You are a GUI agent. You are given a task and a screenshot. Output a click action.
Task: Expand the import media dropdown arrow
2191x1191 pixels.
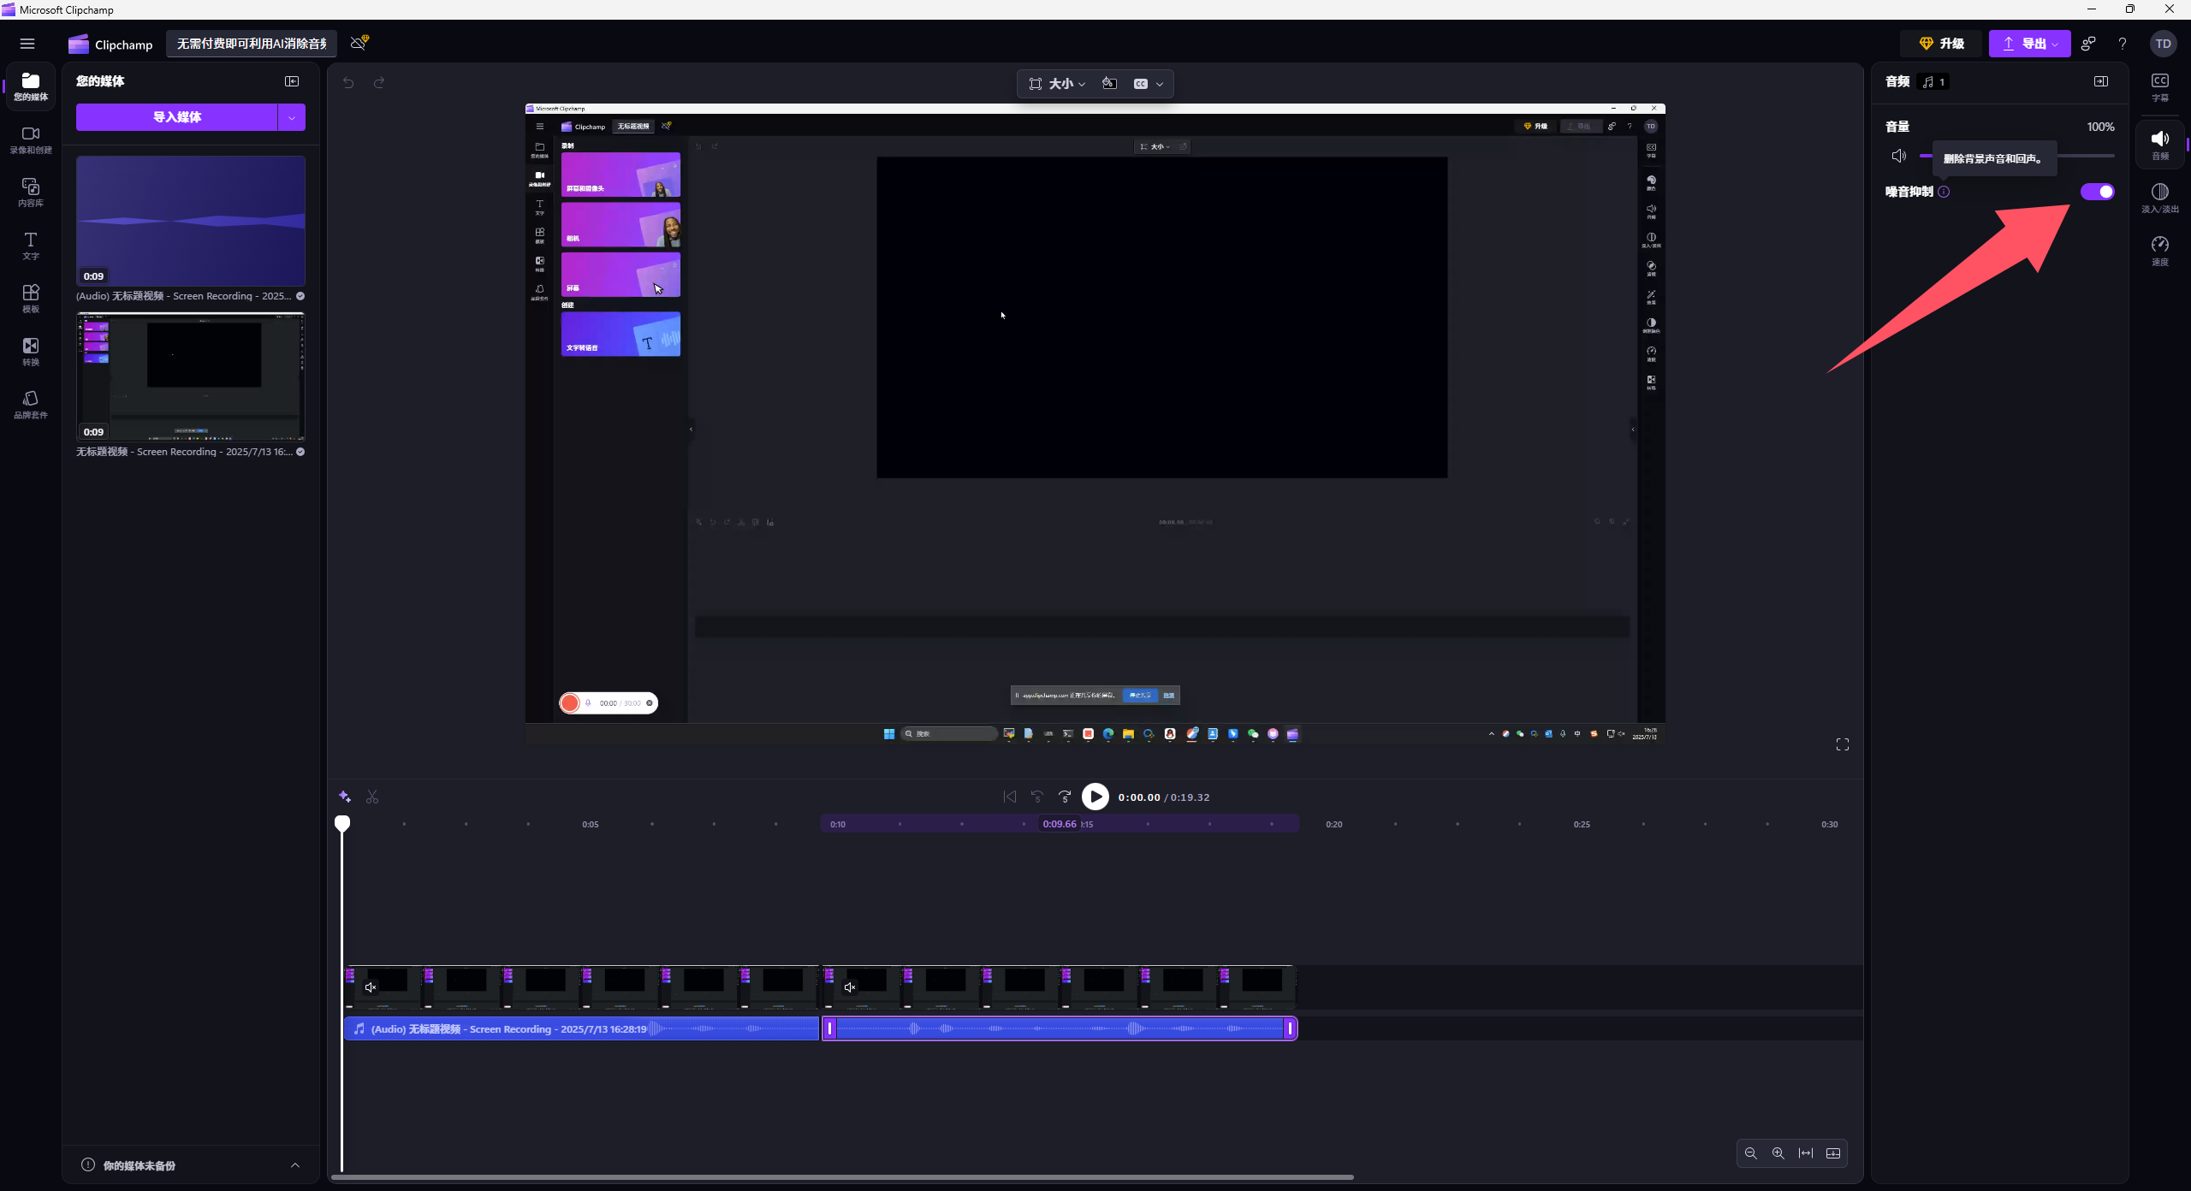[x=292, y=117]
